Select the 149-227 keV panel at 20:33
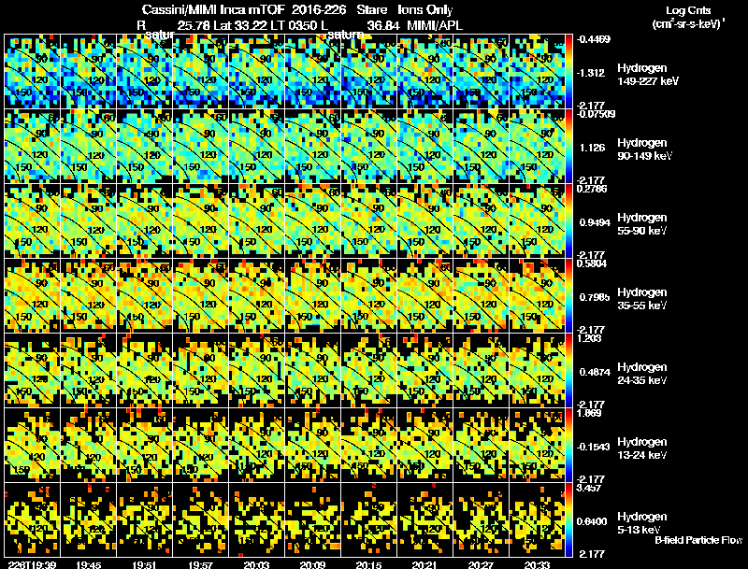The image size is (748, 569). coord(537,72)
